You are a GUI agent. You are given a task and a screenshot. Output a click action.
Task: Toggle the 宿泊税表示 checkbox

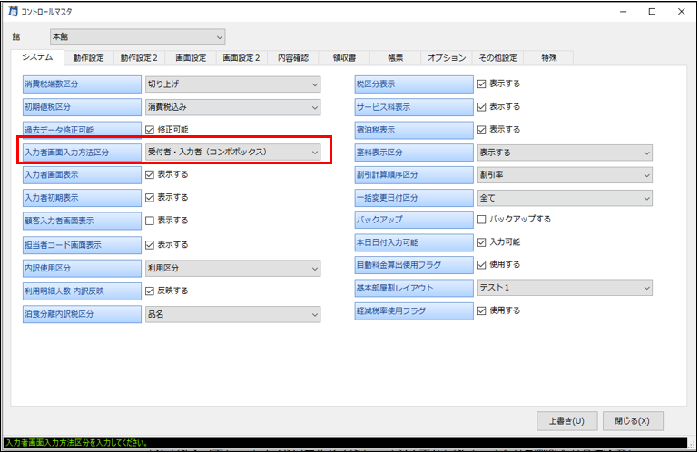483,130
